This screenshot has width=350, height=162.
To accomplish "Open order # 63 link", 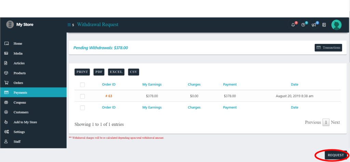I will [109, 96].
